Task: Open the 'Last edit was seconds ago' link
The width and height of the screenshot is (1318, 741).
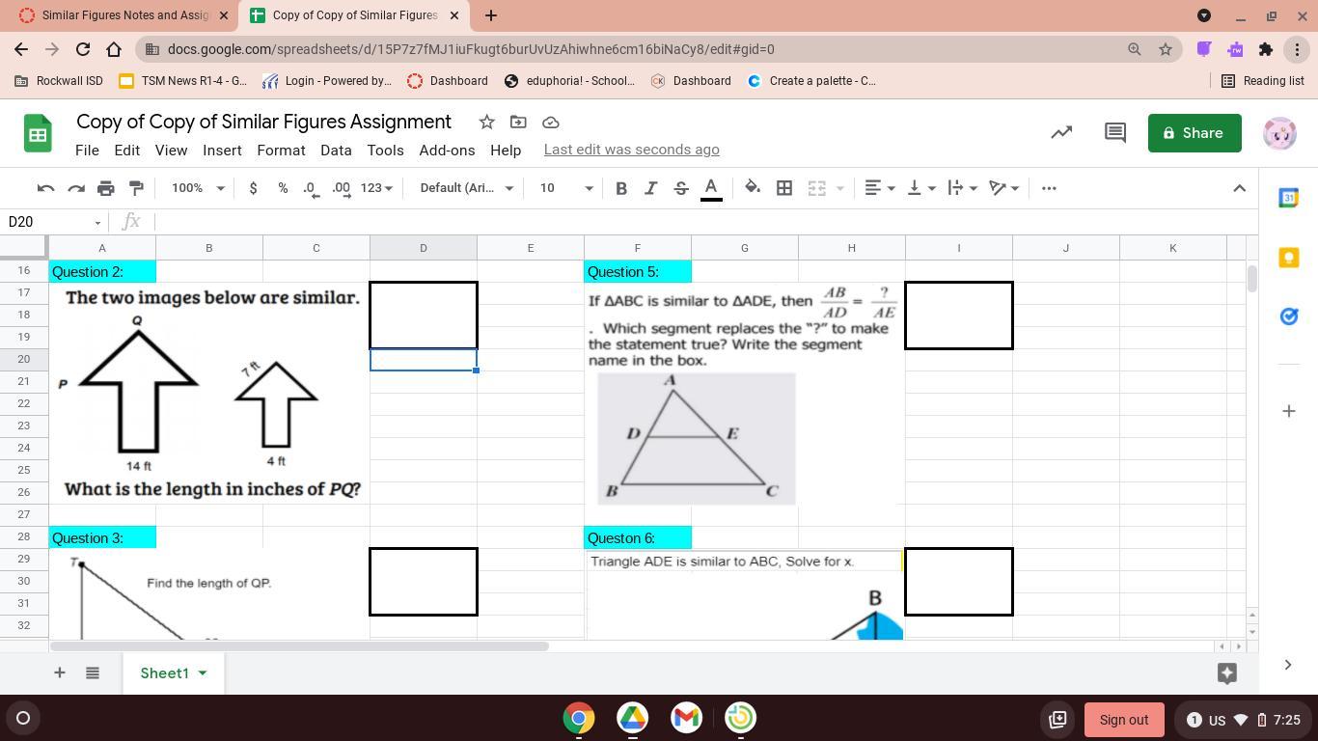Action: tap(631, 150)
